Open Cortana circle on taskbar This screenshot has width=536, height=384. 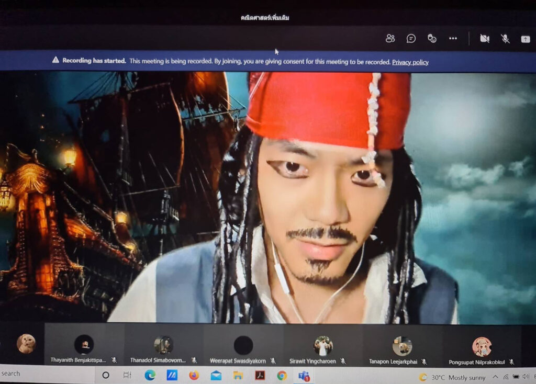point(106,375)
